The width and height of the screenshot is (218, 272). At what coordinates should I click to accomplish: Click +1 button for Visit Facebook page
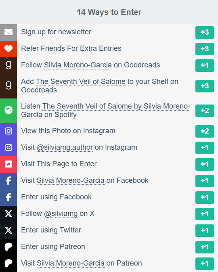pyautogui.click(x=204, y=181)
